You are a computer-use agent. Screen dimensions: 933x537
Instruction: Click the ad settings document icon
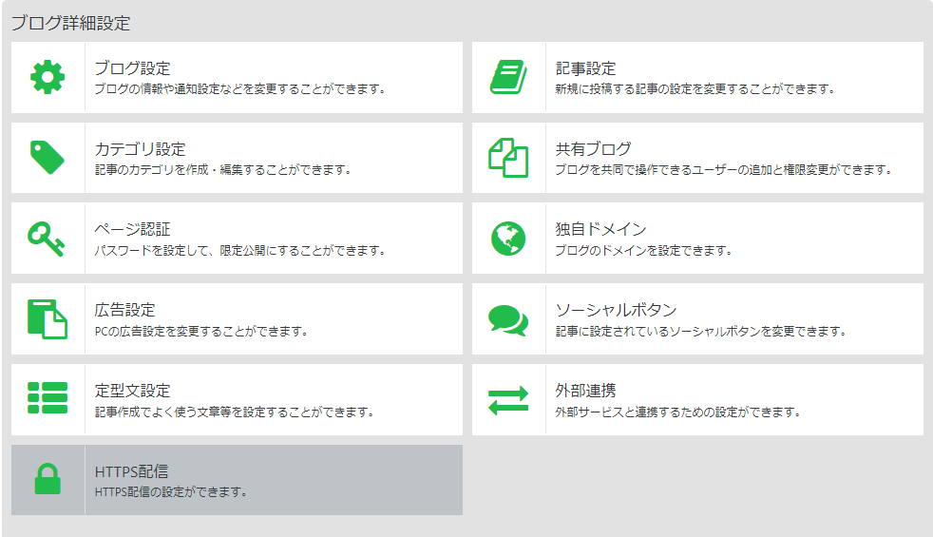(48, 319)
